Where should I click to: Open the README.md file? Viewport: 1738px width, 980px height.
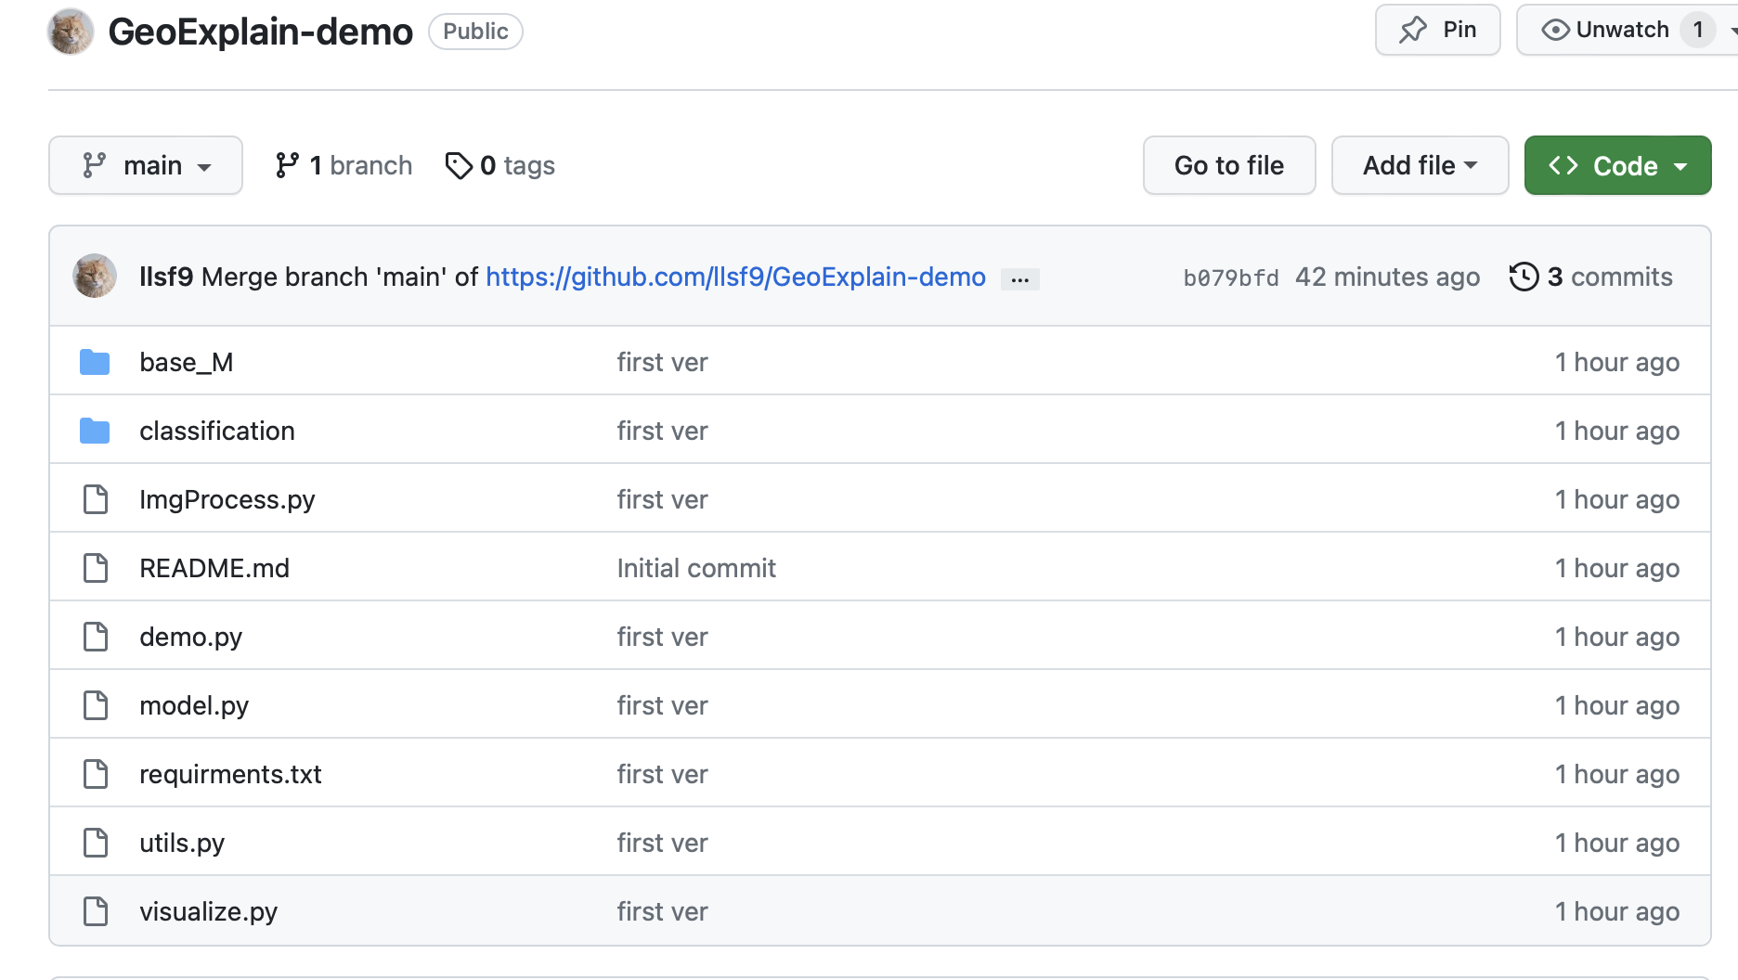[x=214, y=568]
